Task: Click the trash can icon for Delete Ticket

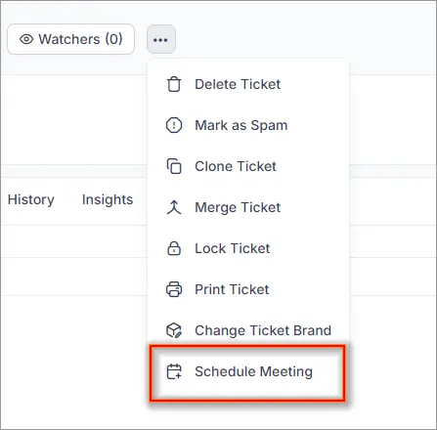Action: (x=174, y=85)
